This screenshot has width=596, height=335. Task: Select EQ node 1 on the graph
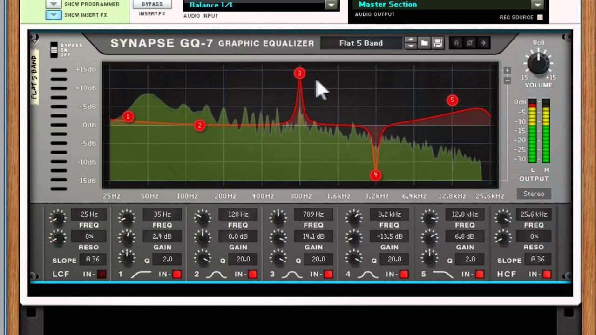pyautogui.click(x=128, y=116)
